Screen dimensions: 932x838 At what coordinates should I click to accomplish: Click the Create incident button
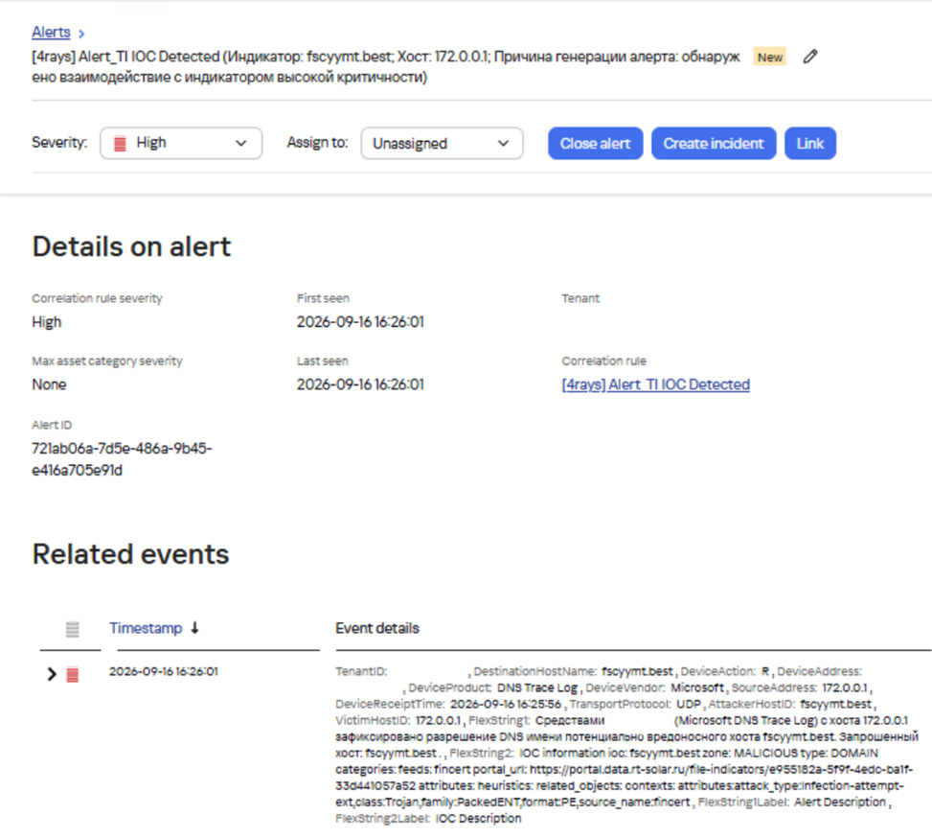(714, 144)
